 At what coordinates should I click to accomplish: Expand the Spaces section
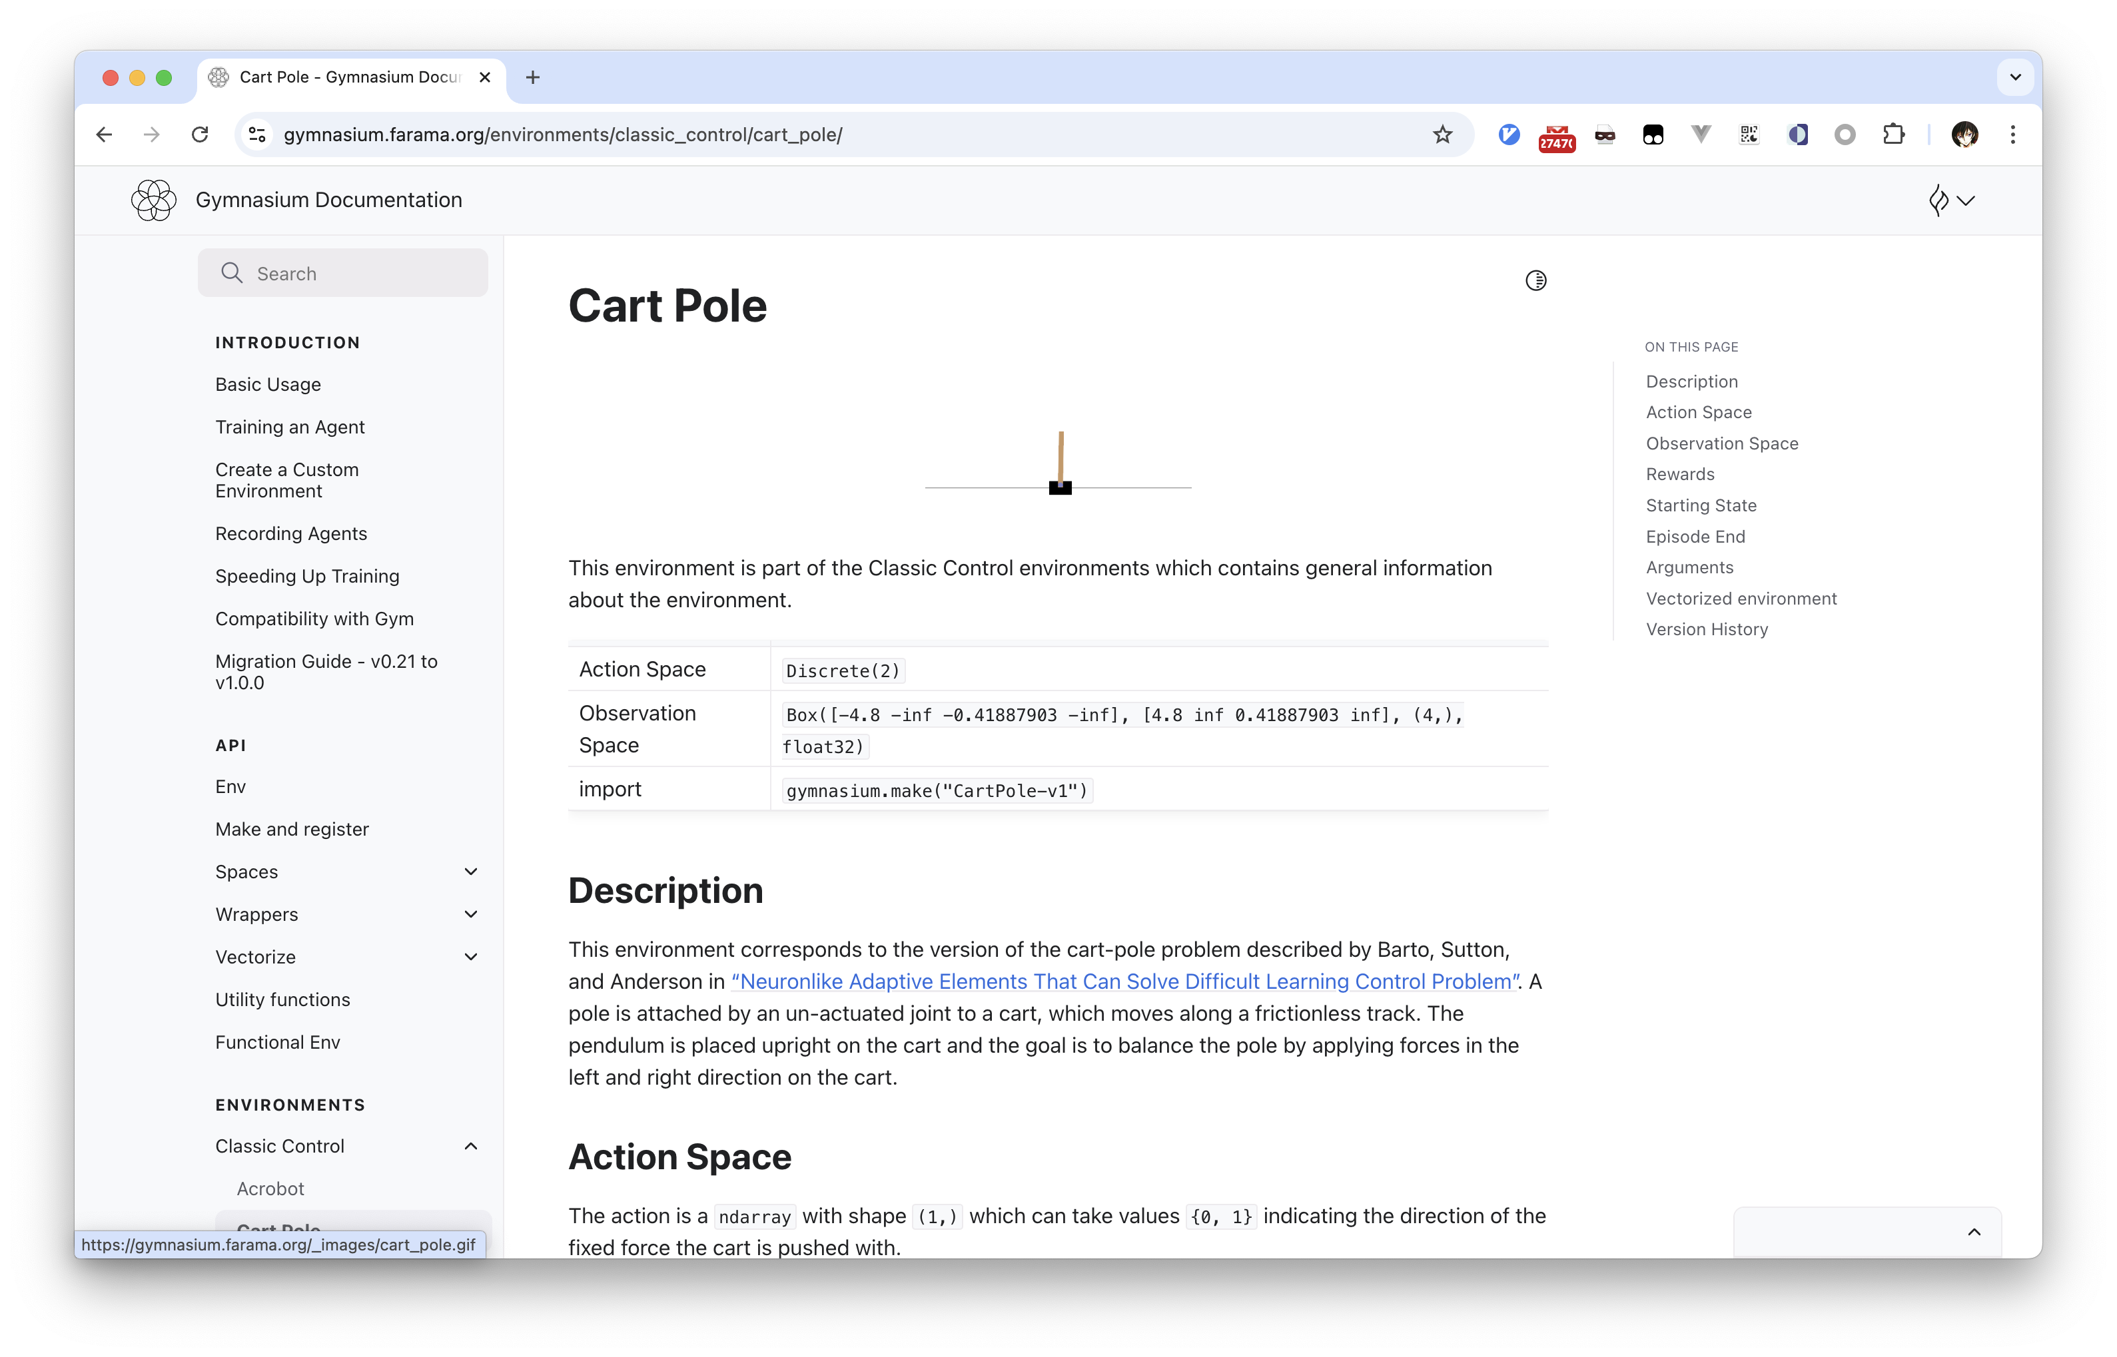click(471, 872)
